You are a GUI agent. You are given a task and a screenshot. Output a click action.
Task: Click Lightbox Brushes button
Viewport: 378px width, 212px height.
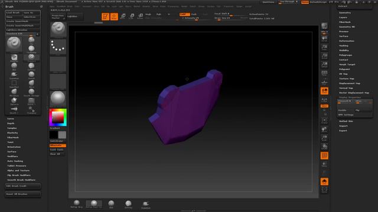tap(22, 30)
